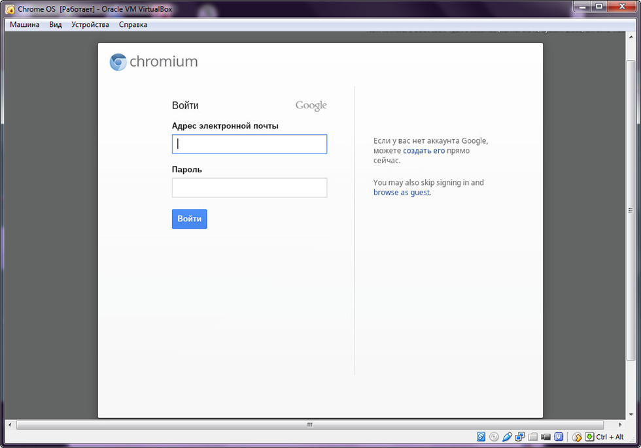This screenshot has width=641, height=448.
Task: Follow the создать его account link
Action: 424,151
